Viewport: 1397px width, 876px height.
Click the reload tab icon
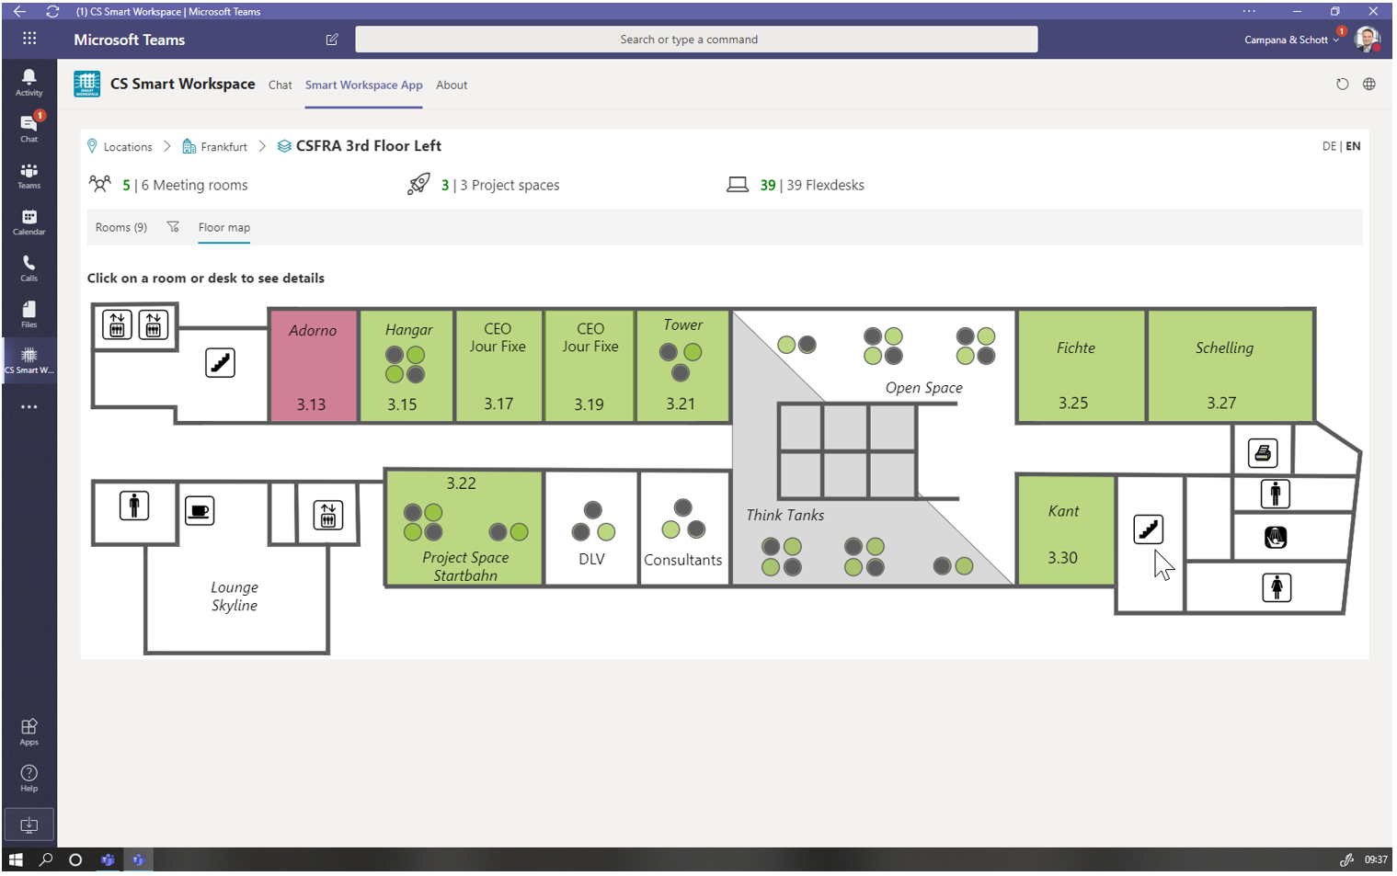coord(1342,84)
